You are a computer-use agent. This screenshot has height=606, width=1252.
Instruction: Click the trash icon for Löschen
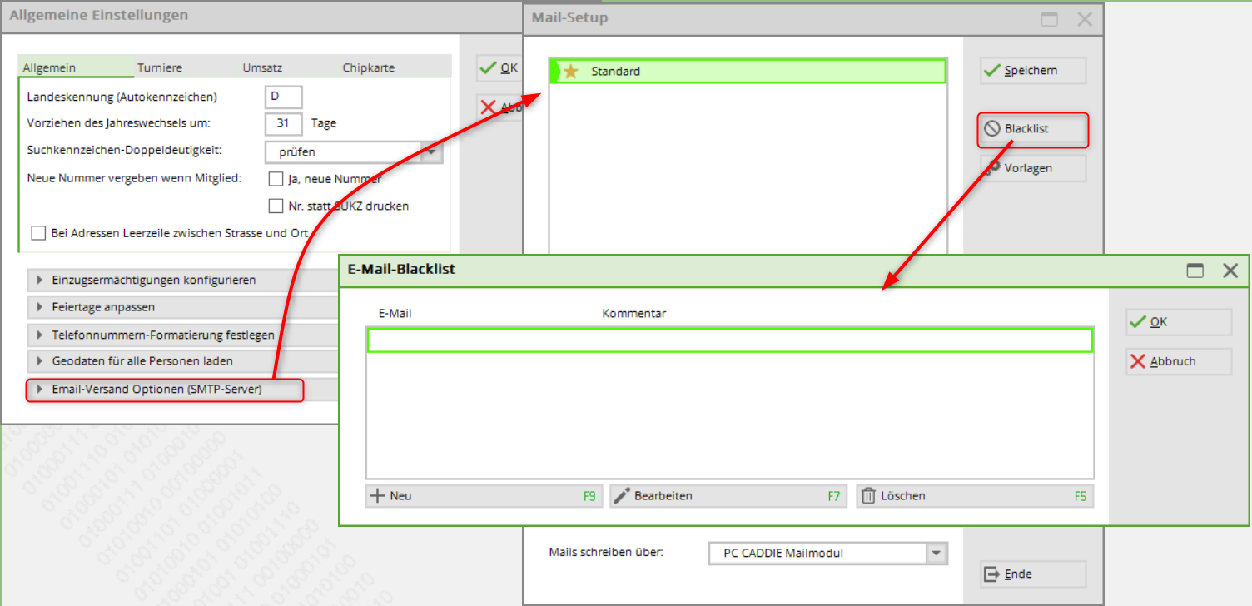(x=868, y=496)
